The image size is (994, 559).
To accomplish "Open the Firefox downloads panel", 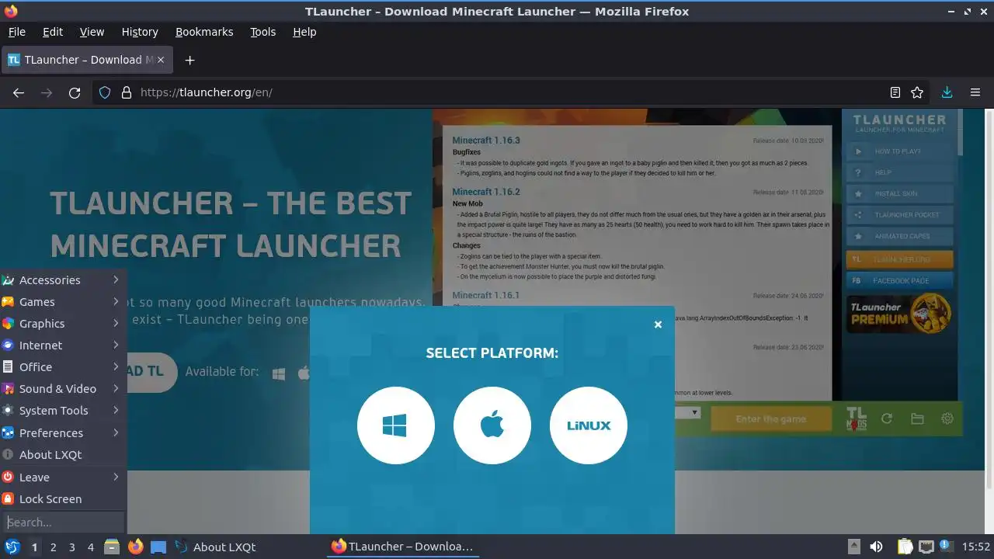I will (x=947, y=92).
